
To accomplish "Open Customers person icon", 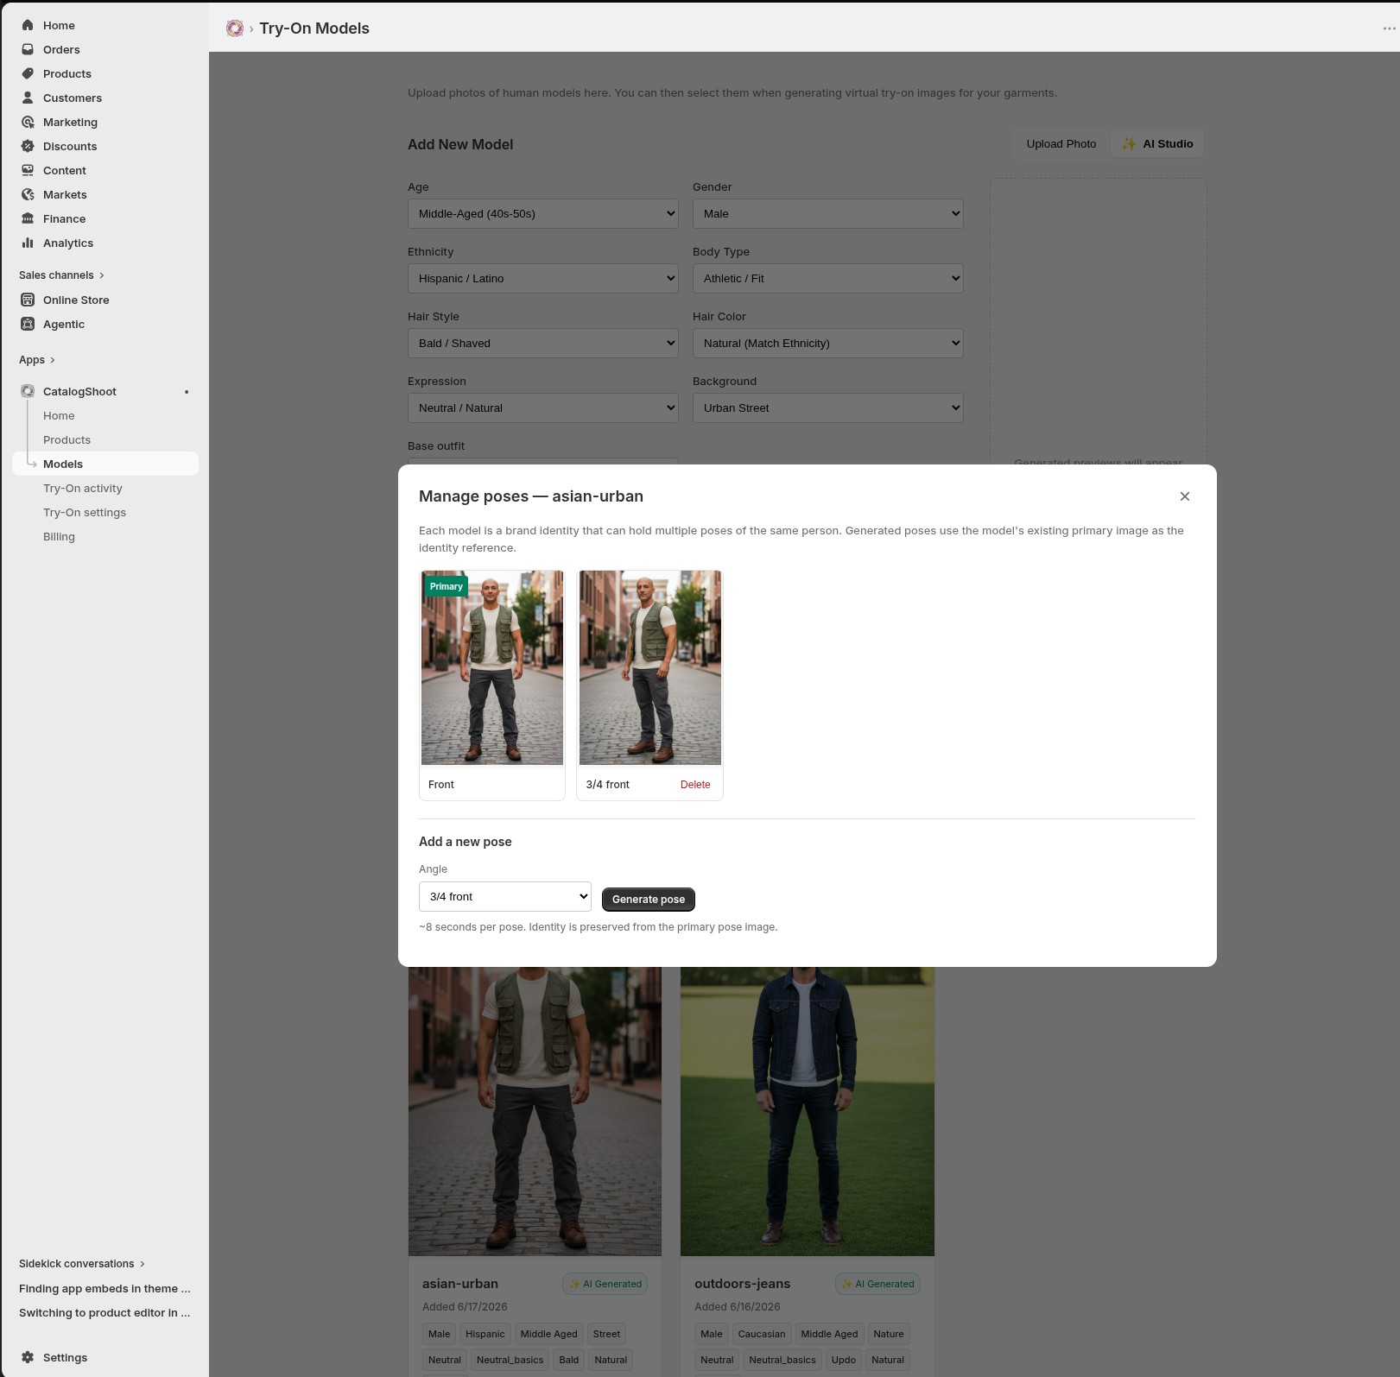I will point(28,98).
